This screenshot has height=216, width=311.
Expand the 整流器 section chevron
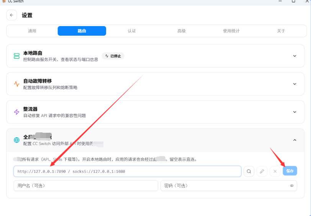(x=295, y=112)
